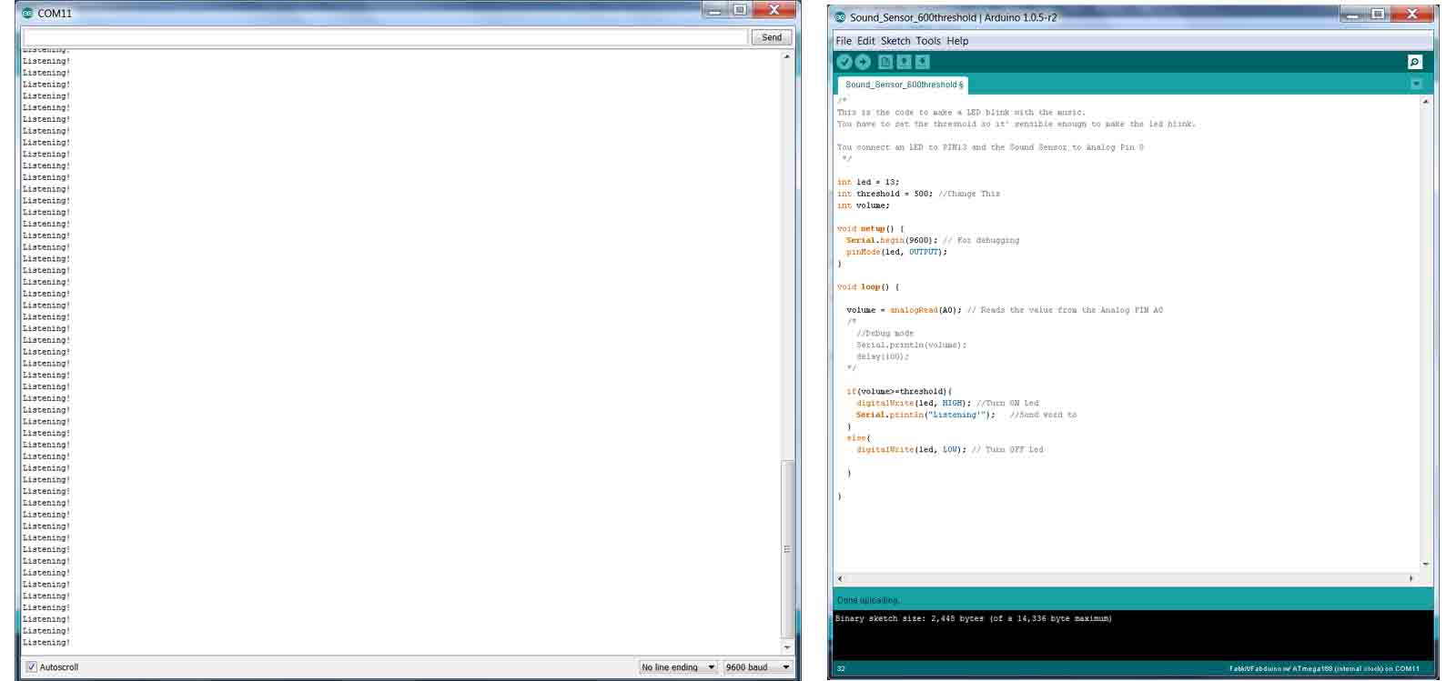1456x681 pixels.
Task: Click the down arrow of the serial monitor scrollbar
Action: (787, 647)
